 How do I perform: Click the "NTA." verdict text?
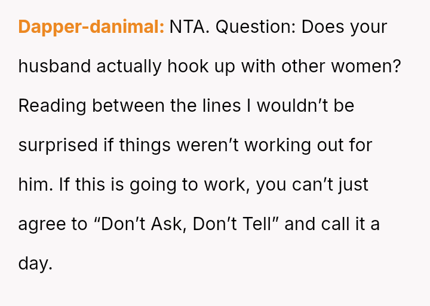click(x=189, y=27)
